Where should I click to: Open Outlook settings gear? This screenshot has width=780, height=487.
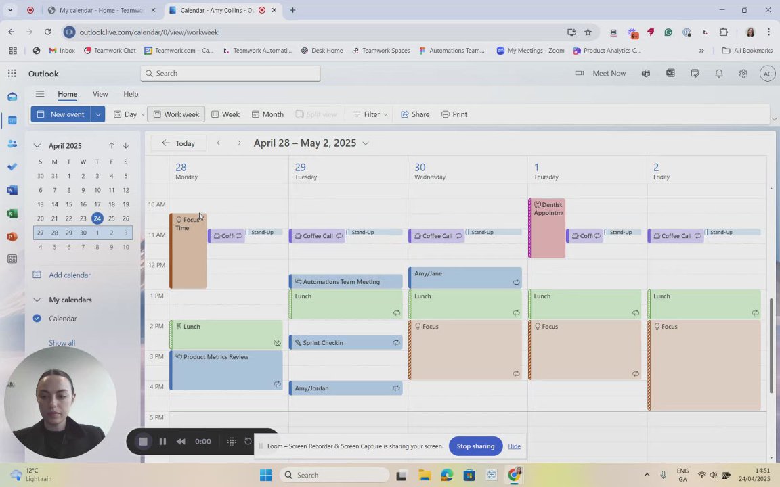coord(743,74)
